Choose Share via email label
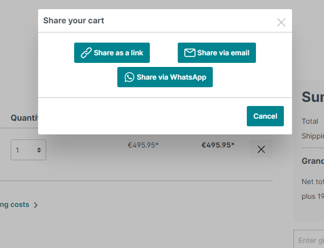324x248 pixels. 223,53
